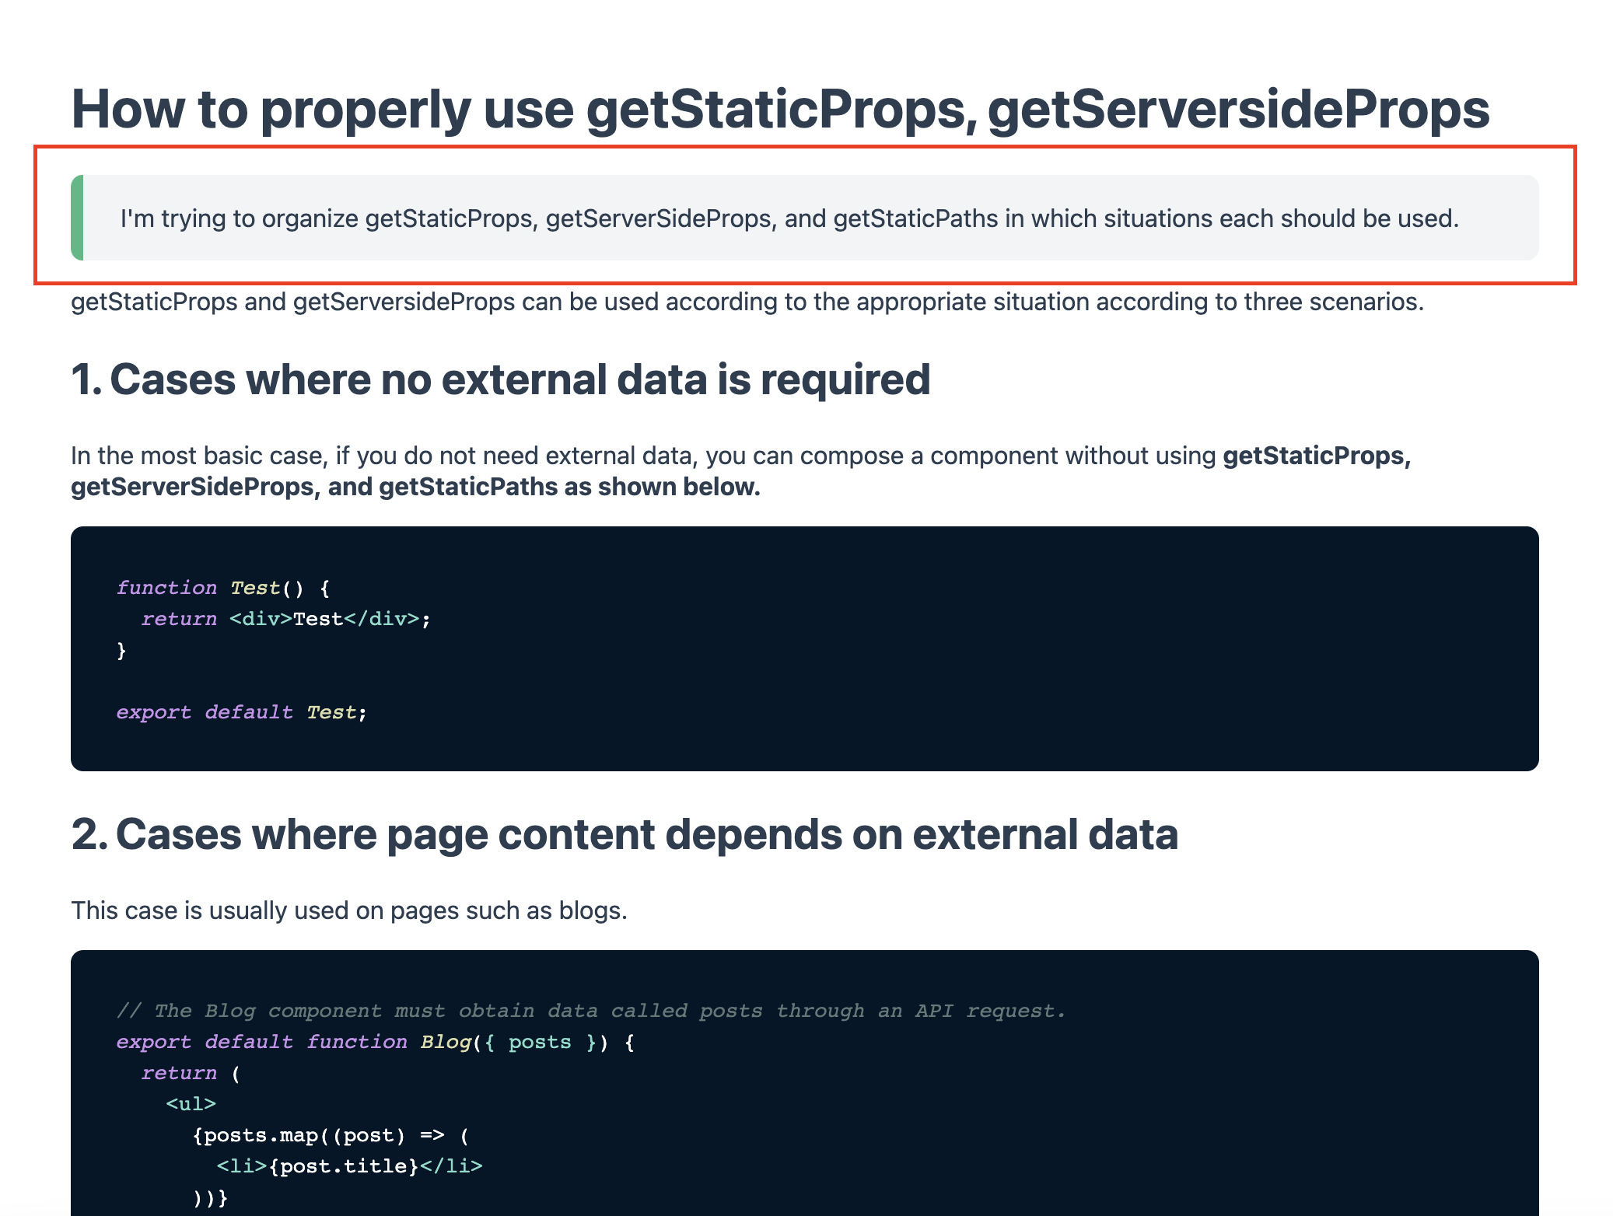Screen dimensions: 1613x1216
Task: Click the title 'How to properly use getStaticProps, getServersideProps'
Action: pos(780,109)
